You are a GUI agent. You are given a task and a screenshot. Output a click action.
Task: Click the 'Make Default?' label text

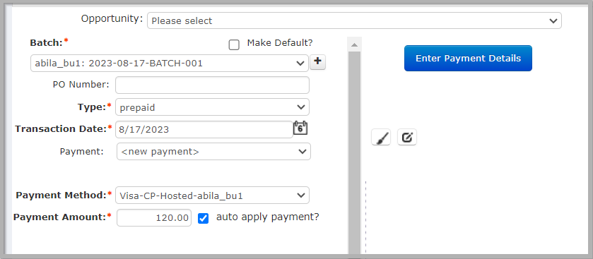coord(280,42)
